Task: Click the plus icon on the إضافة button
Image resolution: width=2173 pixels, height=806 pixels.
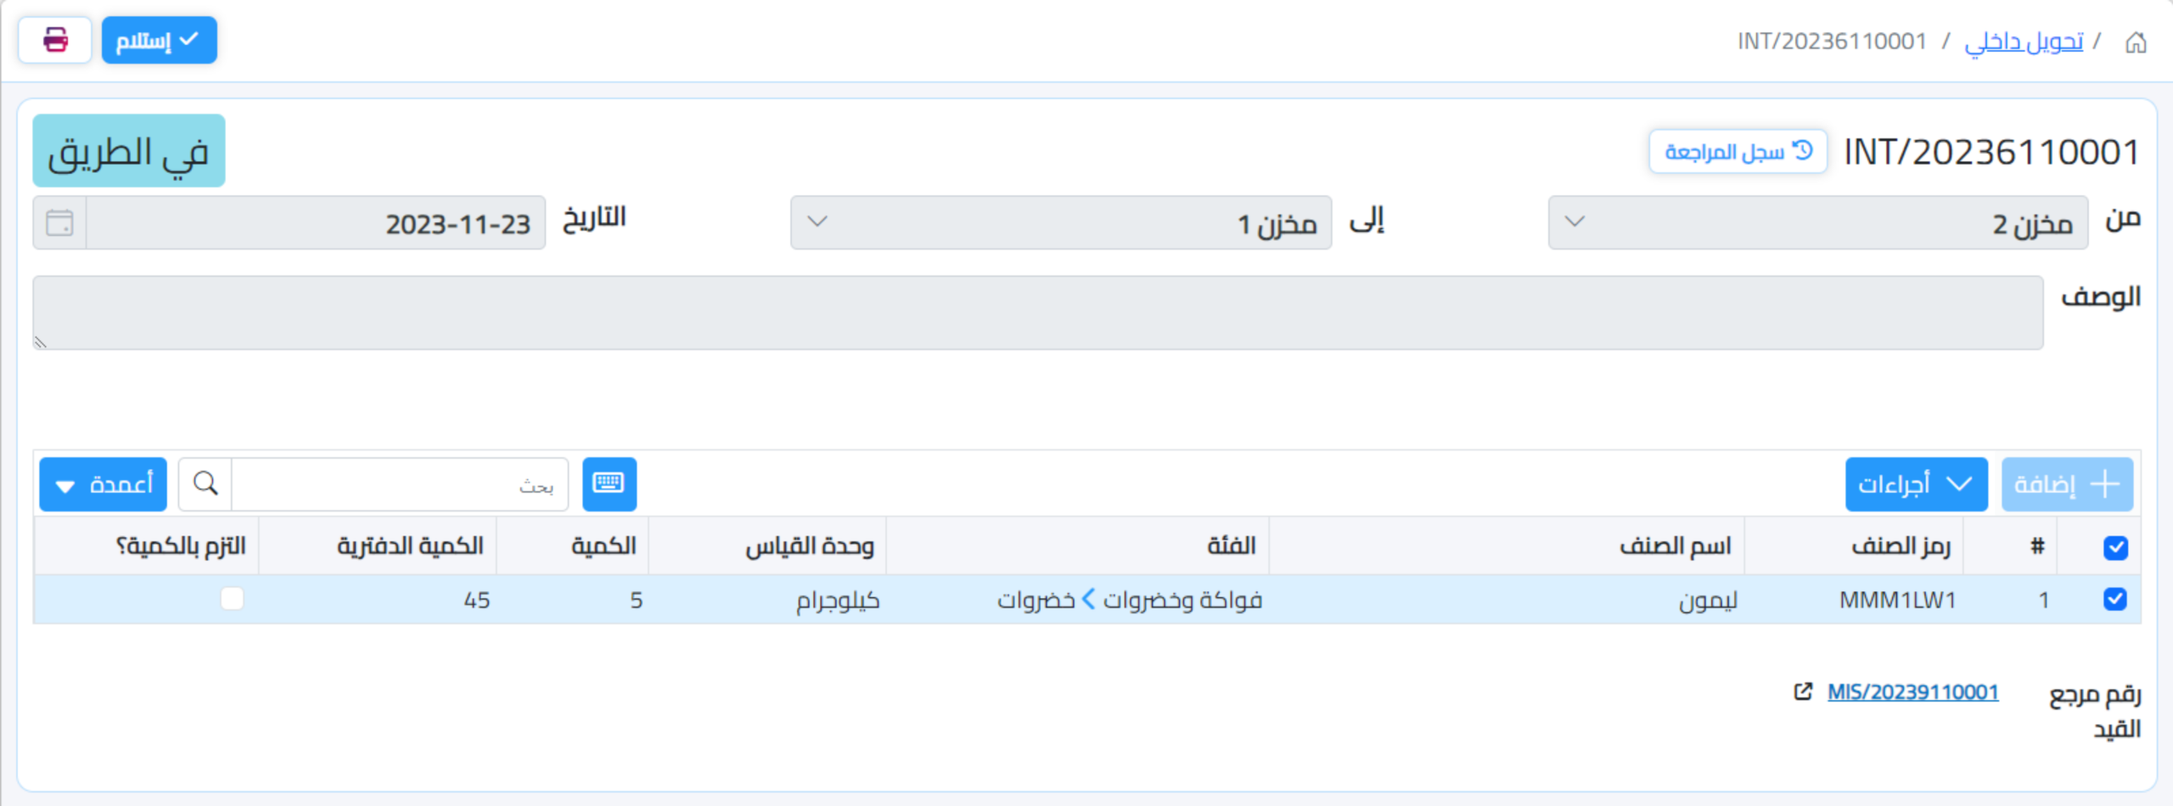Action: 2104,484
